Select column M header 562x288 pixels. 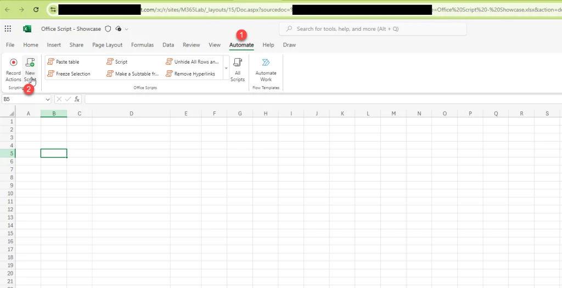coord(394,114)
